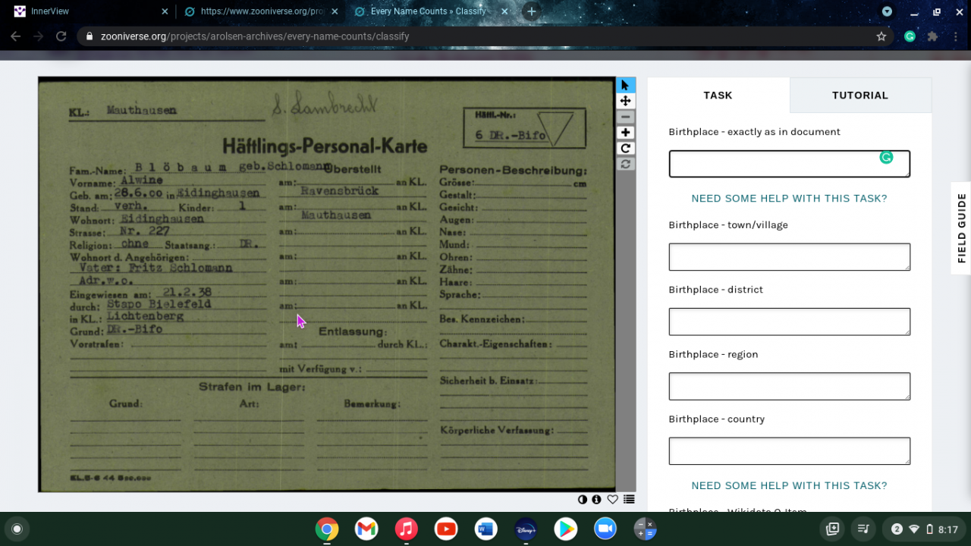Screen dimensions: 971x546
Task: Bookmark this page with the star
Action: [x=881, y=36]
